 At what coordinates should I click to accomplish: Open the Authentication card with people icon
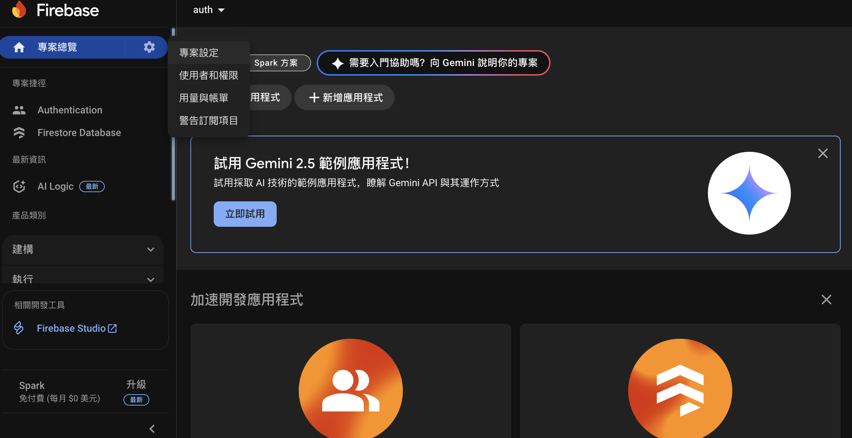(x=351, y=381)
